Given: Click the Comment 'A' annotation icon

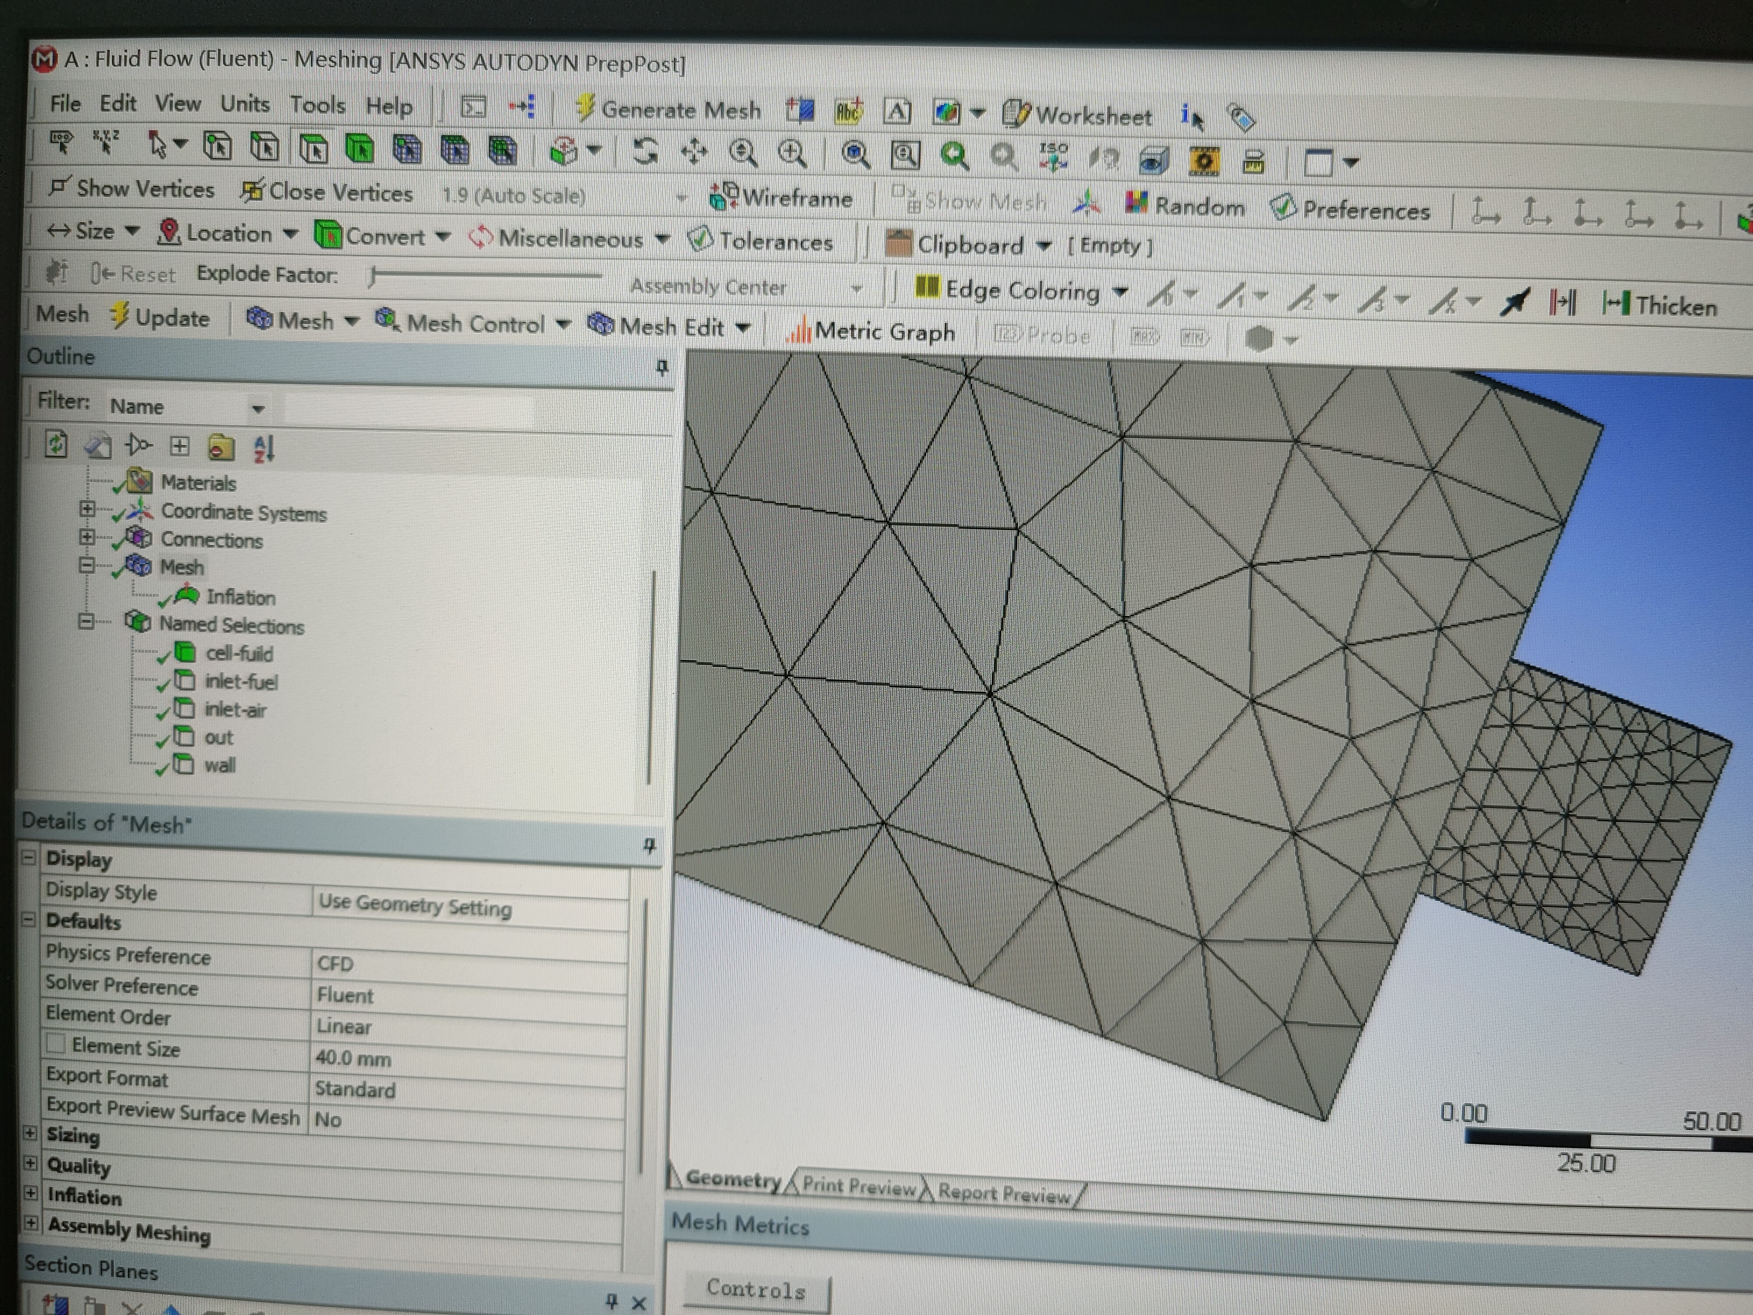Looking at the screenshot, I should [x=896, y=112].
